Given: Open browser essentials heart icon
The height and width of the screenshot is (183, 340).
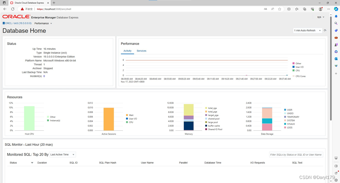Looking at the screenshot, I should pyautogui.click(x=313, y=9).
